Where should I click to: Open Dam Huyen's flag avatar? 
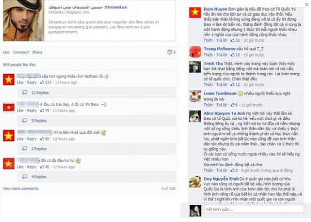(195, 12)
